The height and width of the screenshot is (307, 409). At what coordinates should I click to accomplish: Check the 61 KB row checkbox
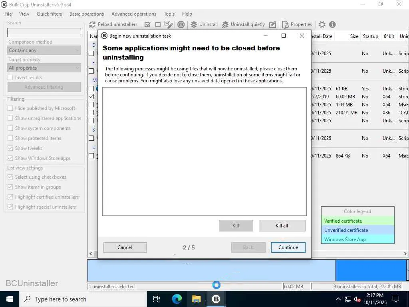coord(91,88)
